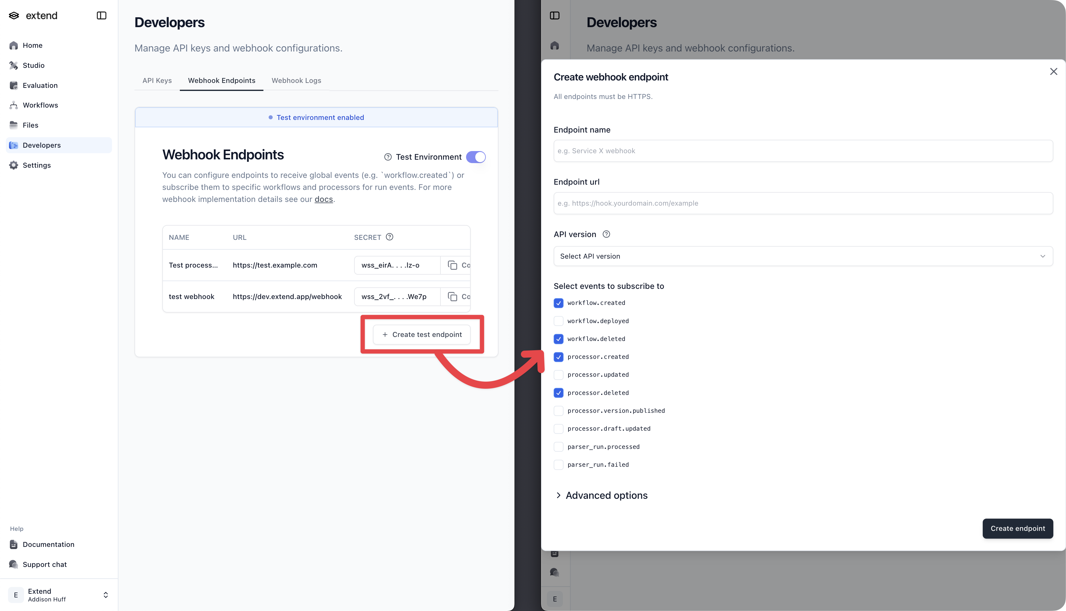Collapse the sidebar with the panel icon
The height and width of the screenshot is (611, 1066).
tap(101, 15)
